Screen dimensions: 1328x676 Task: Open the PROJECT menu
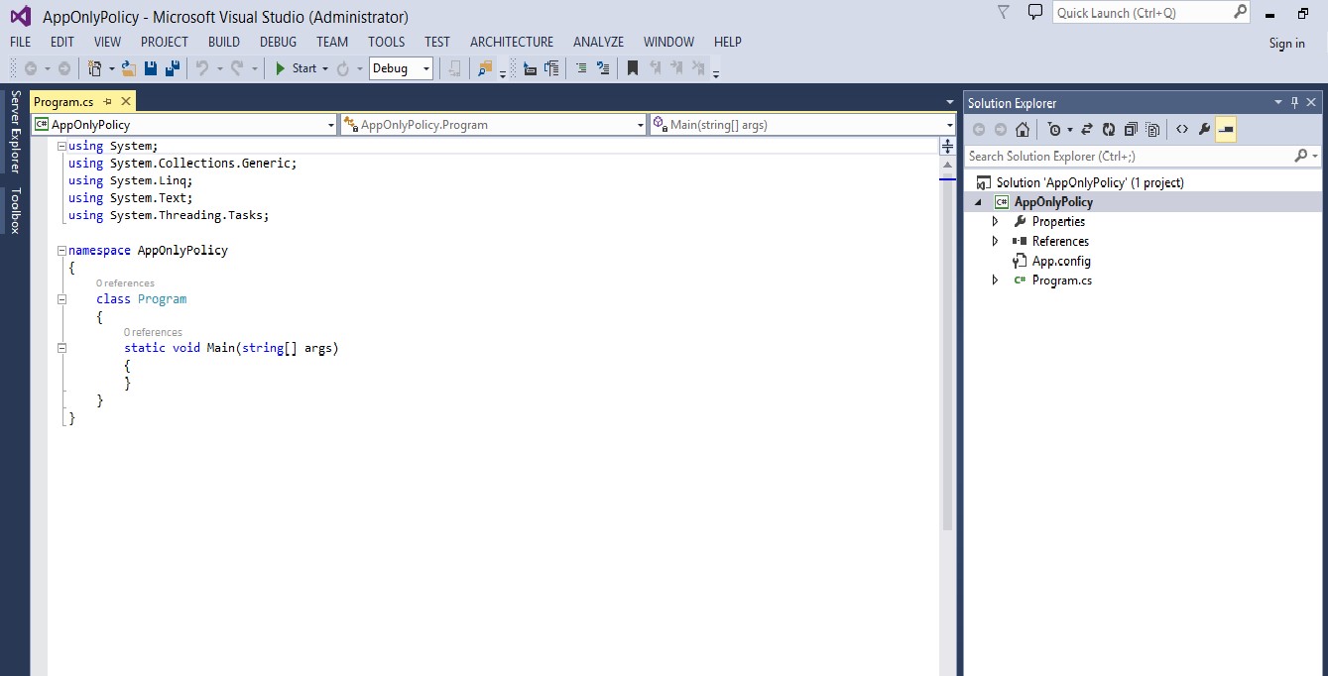click(165, 42)
